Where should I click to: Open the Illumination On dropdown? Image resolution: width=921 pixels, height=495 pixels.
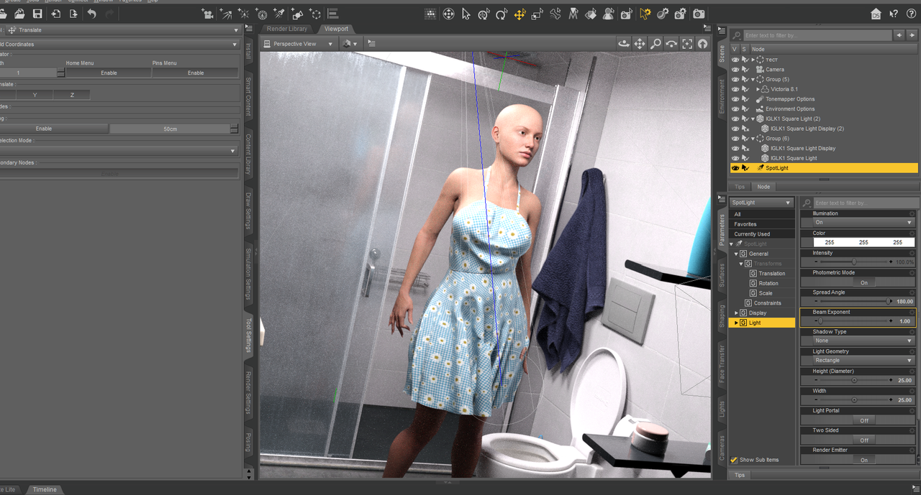[863, 223]
